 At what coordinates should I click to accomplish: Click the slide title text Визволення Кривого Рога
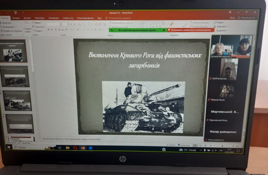(x=145, y=60)
